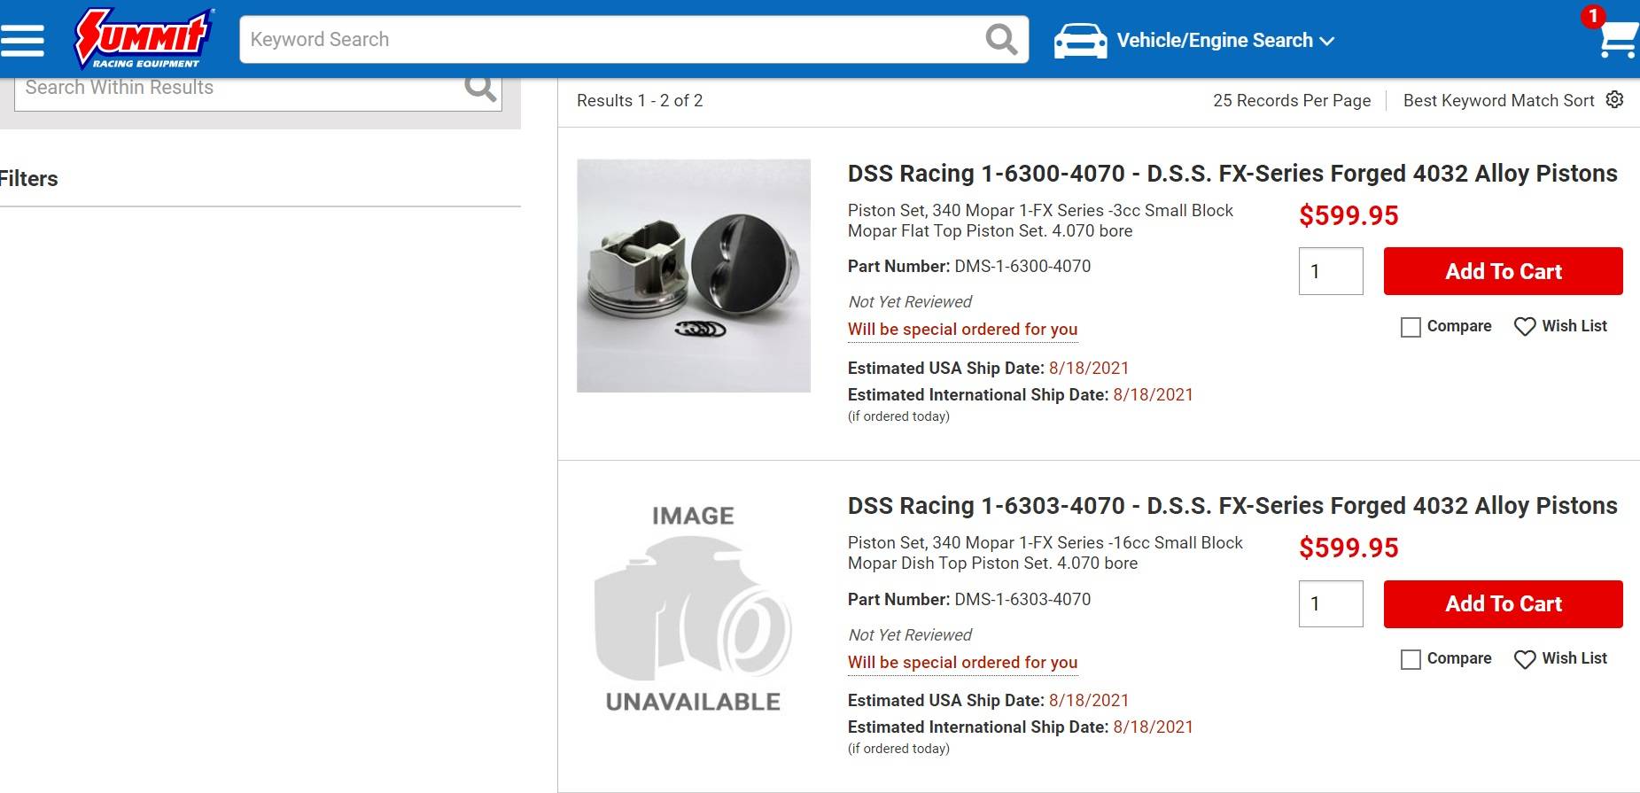Open the flat top piston product photo
The image size is (1640, 793).
click(x=694, y=276)
